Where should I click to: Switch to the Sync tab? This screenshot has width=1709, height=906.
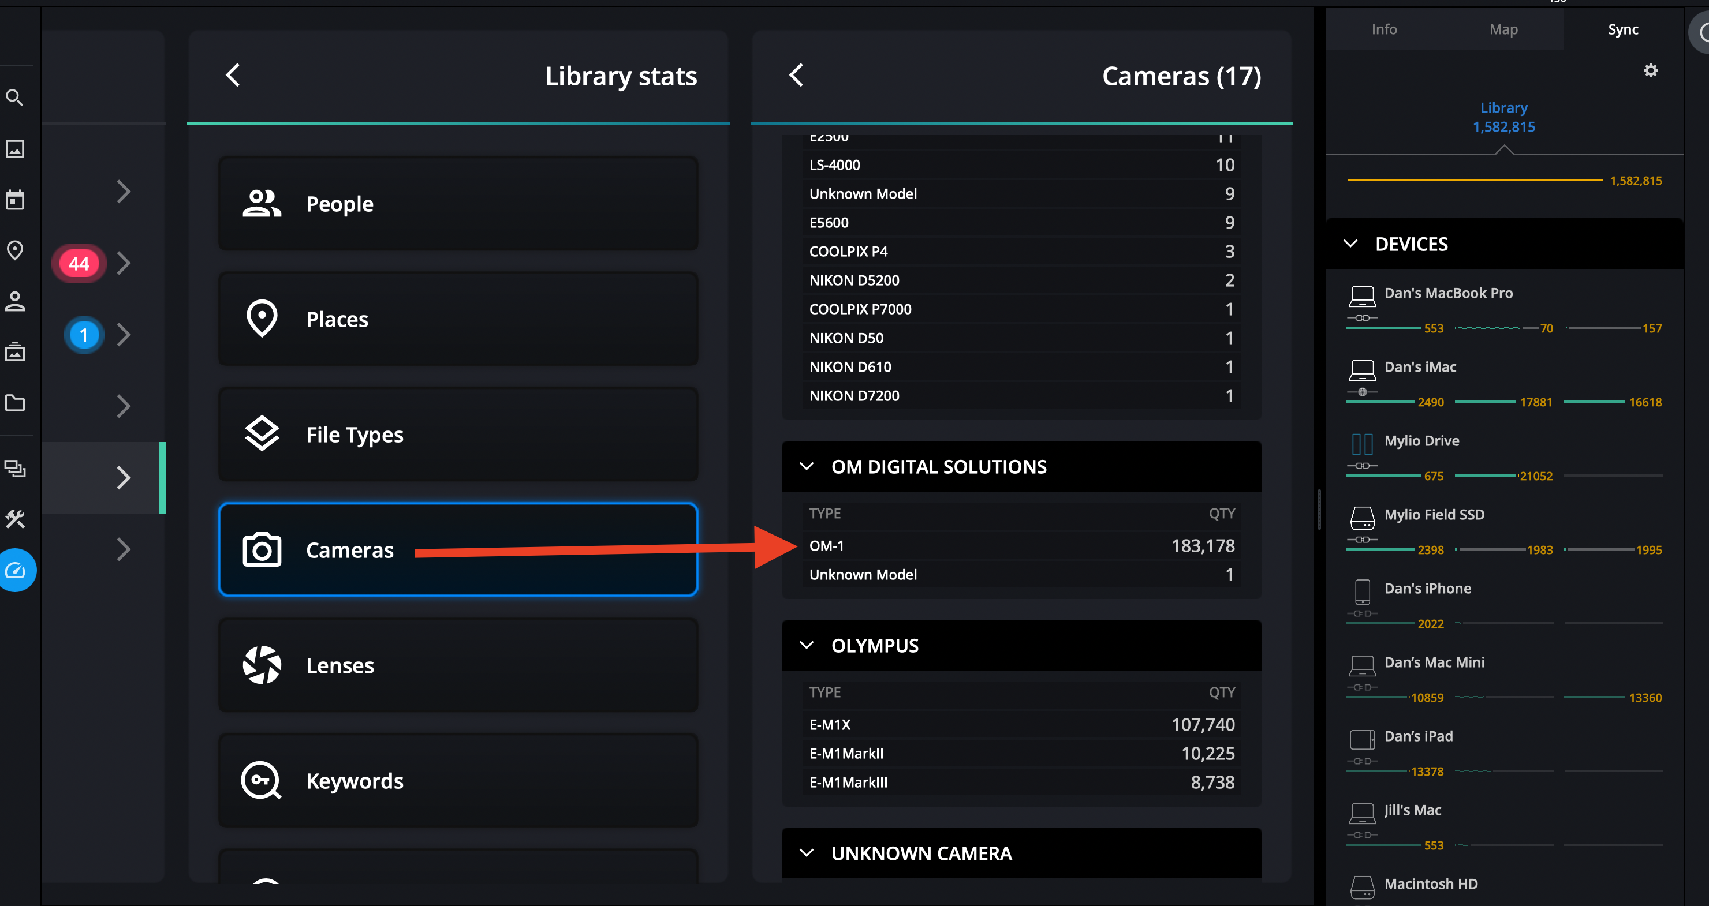[x=1623, y=29]
